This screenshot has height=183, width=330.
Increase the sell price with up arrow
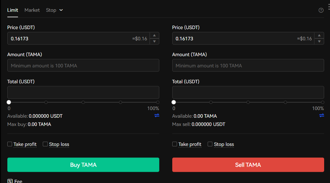pos(319,35)
